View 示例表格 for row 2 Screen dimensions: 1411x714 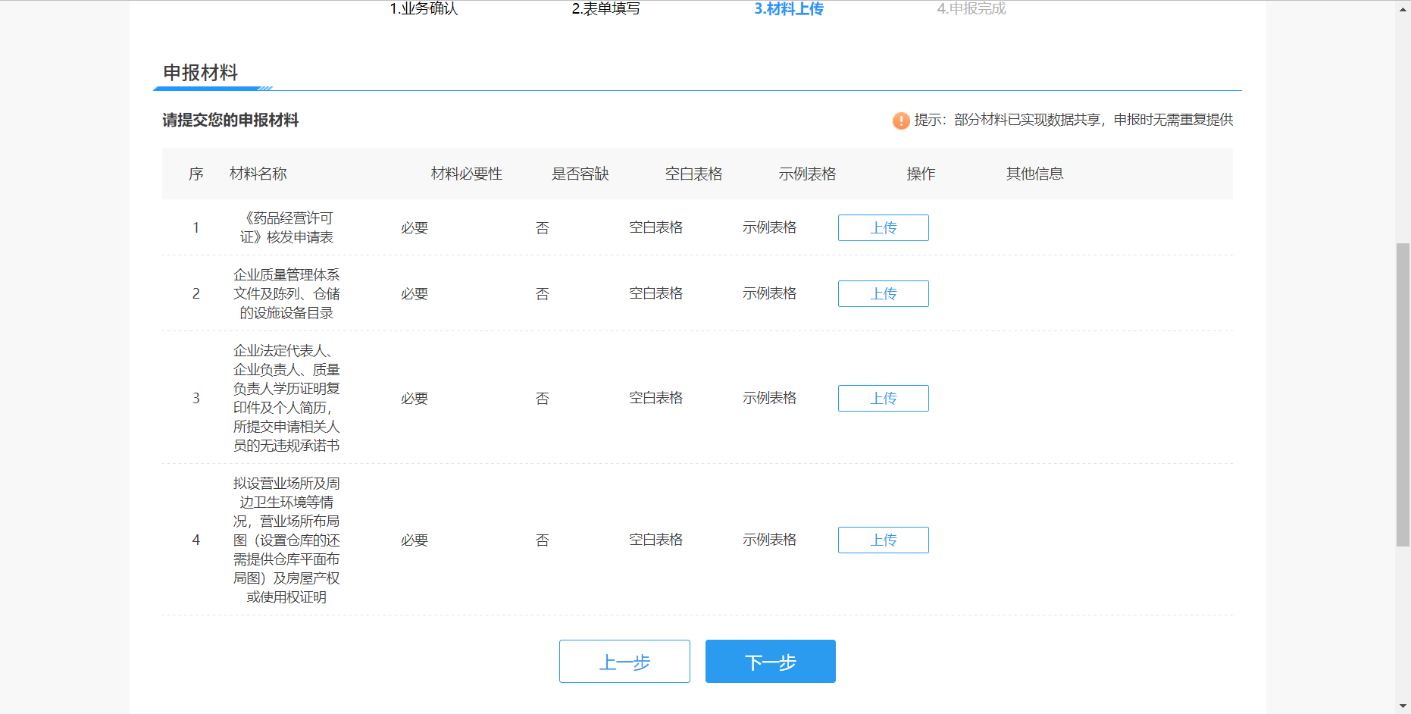click(769, 293)
